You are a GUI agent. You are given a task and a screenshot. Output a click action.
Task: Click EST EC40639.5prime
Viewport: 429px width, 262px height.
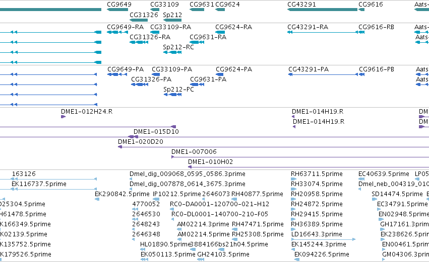[x=384, y=174]
